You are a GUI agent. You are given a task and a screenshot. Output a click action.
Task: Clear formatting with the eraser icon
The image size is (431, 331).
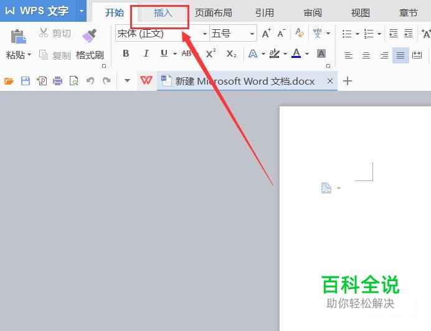coord(300,33)
